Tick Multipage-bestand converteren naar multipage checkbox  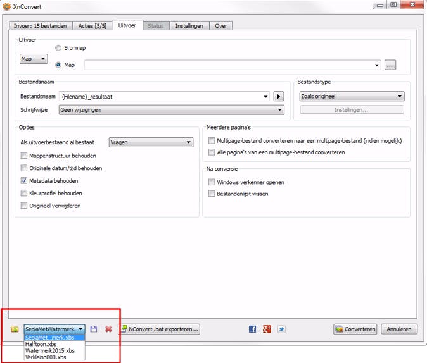point(212,140)
